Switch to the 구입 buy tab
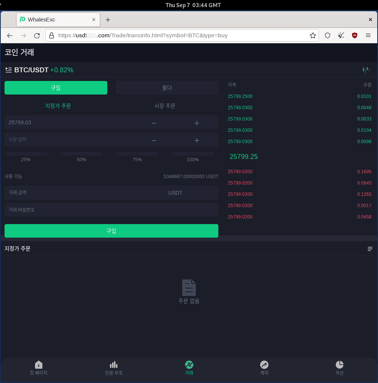378x383 pixels. [x=56, y=88]
